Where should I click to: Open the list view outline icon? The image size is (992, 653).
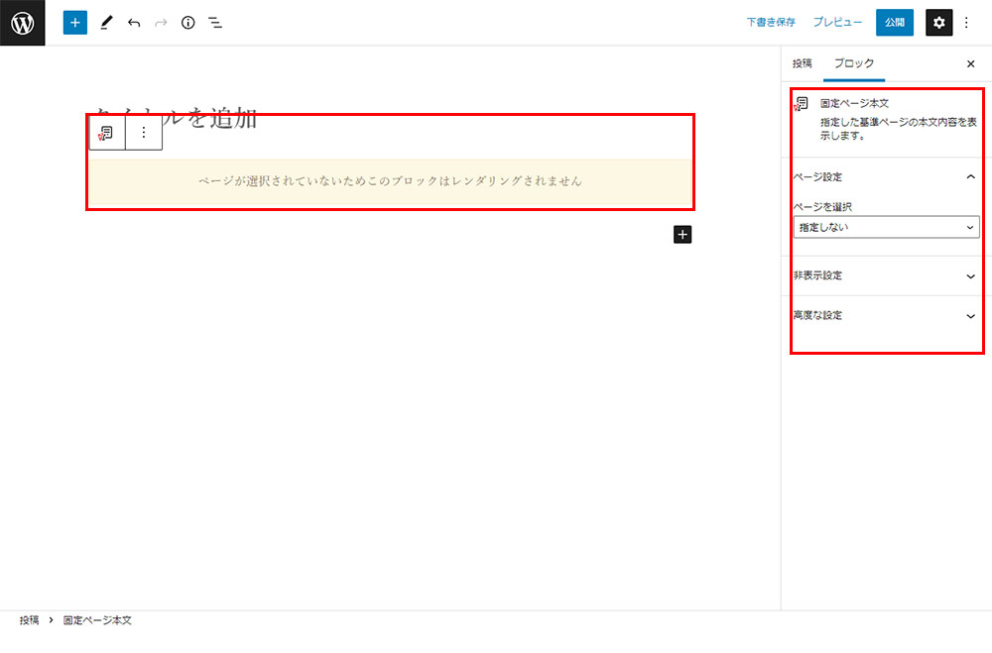pos(215,23)
